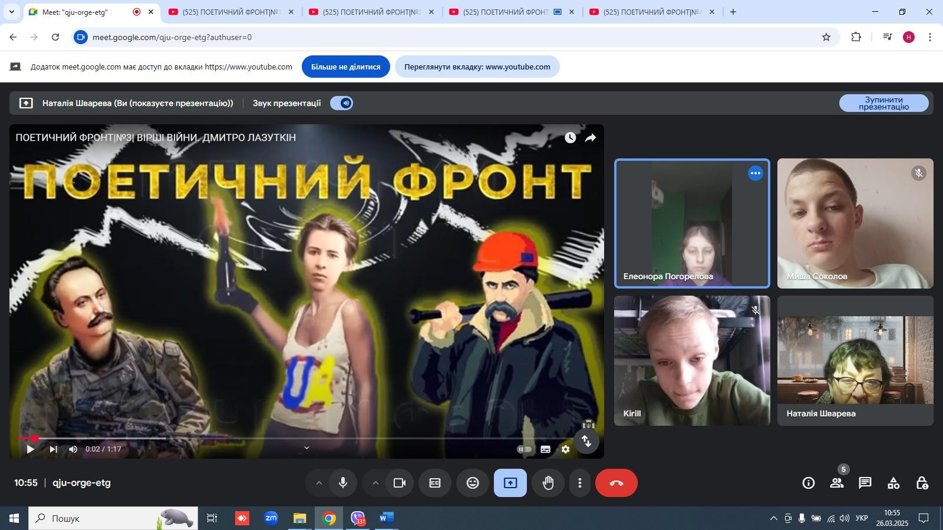Open Chrome three-dot menu
The image size is (943, 530).
tap(930, 37)
